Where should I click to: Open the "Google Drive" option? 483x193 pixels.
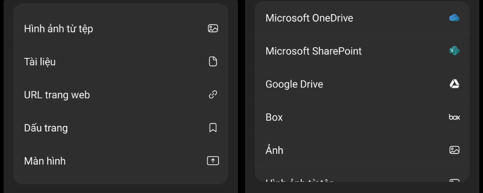(294, 84)
